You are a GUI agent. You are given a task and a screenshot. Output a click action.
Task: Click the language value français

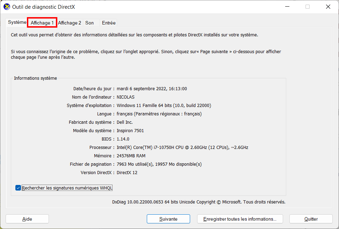(159, 114)
